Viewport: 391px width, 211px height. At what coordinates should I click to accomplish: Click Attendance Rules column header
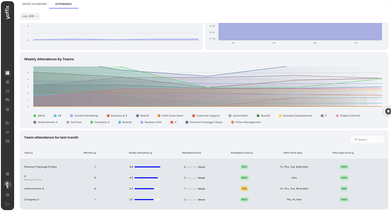[191, 153]
